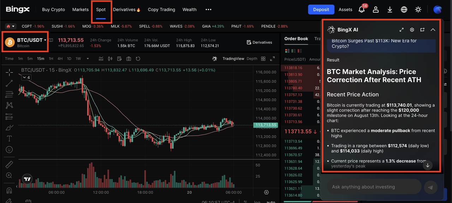Select the zoom in tool
The image size is (452, 203).
(x=9, y=176)
